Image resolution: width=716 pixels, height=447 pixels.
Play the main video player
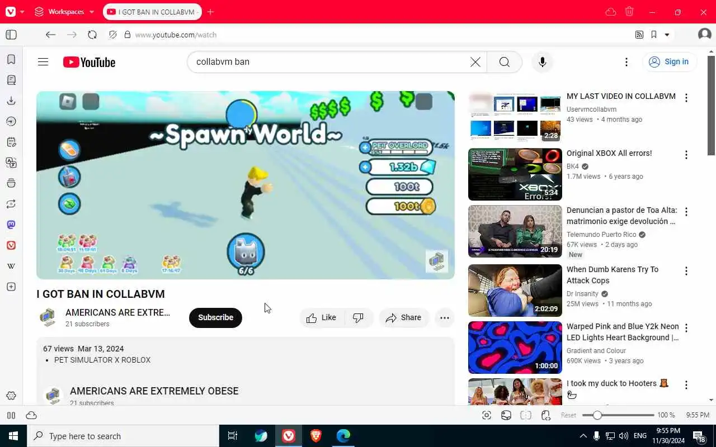tap(246, 185)
